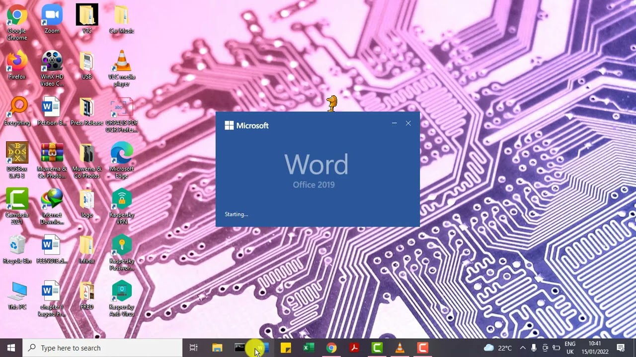Open the 22°C weather widget

point(498,348)
